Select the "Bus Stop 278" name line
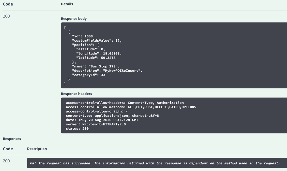287x171 pixels. [96, 66]
